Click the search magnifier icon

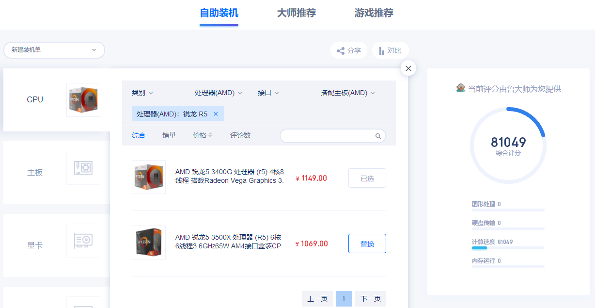pos(378,136)
